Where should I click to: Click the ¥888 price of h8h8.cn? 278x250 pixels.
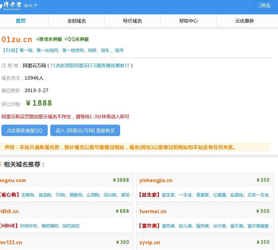[x=123, y=211]
